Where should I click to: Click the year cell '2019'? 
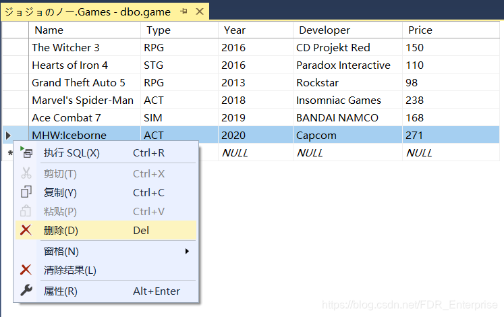click(256, 118)
